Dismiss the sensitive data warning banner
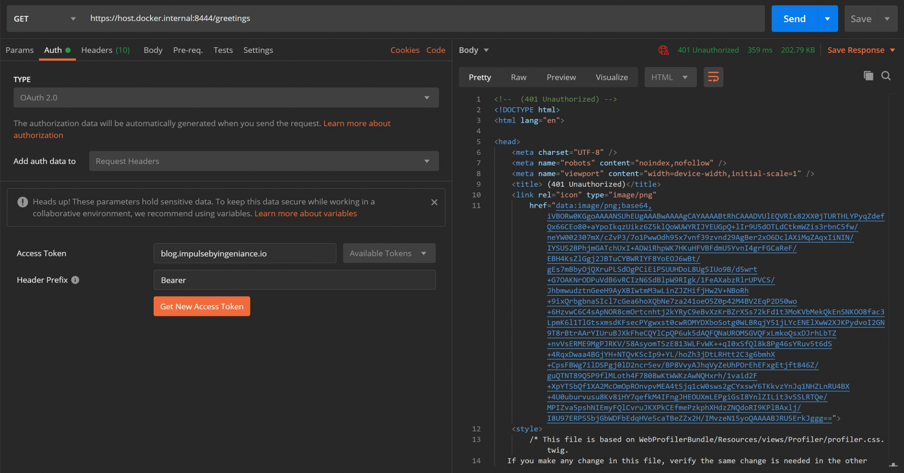 click(x=434, y=202)
